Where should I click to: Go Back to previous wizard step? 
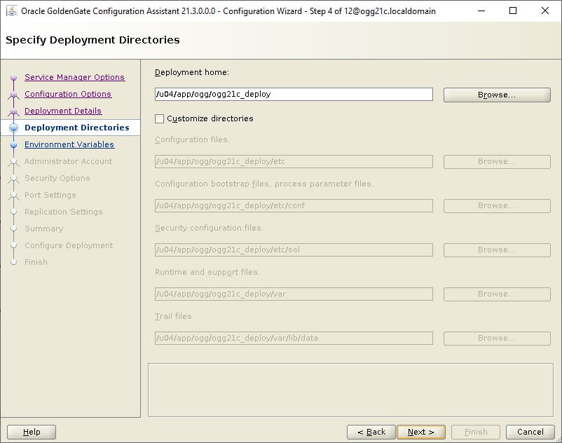[371, 432]
